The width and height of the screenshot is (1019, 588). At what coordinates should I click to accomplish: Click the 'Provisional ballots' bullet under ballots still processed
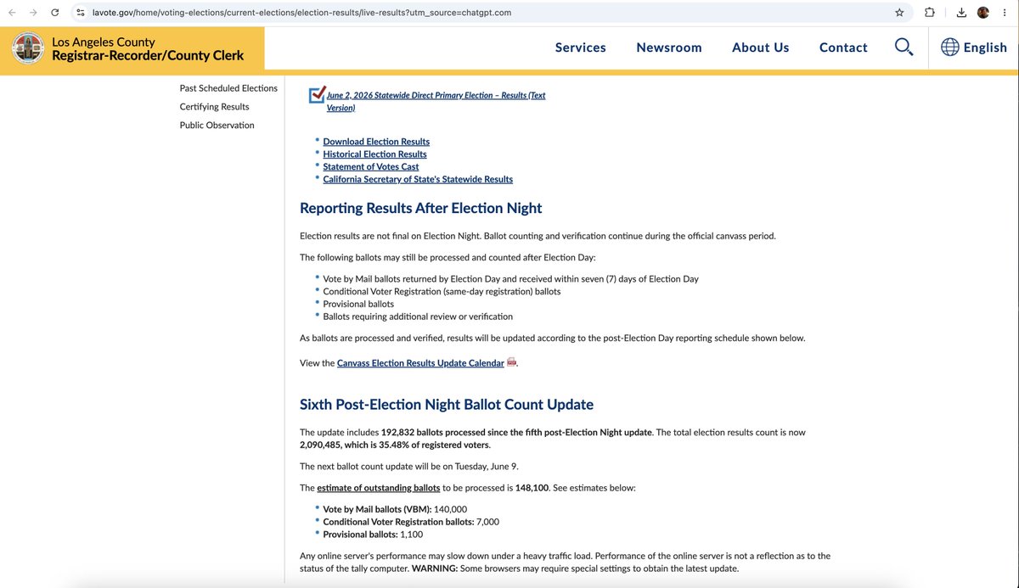click(x=358, y=304)
